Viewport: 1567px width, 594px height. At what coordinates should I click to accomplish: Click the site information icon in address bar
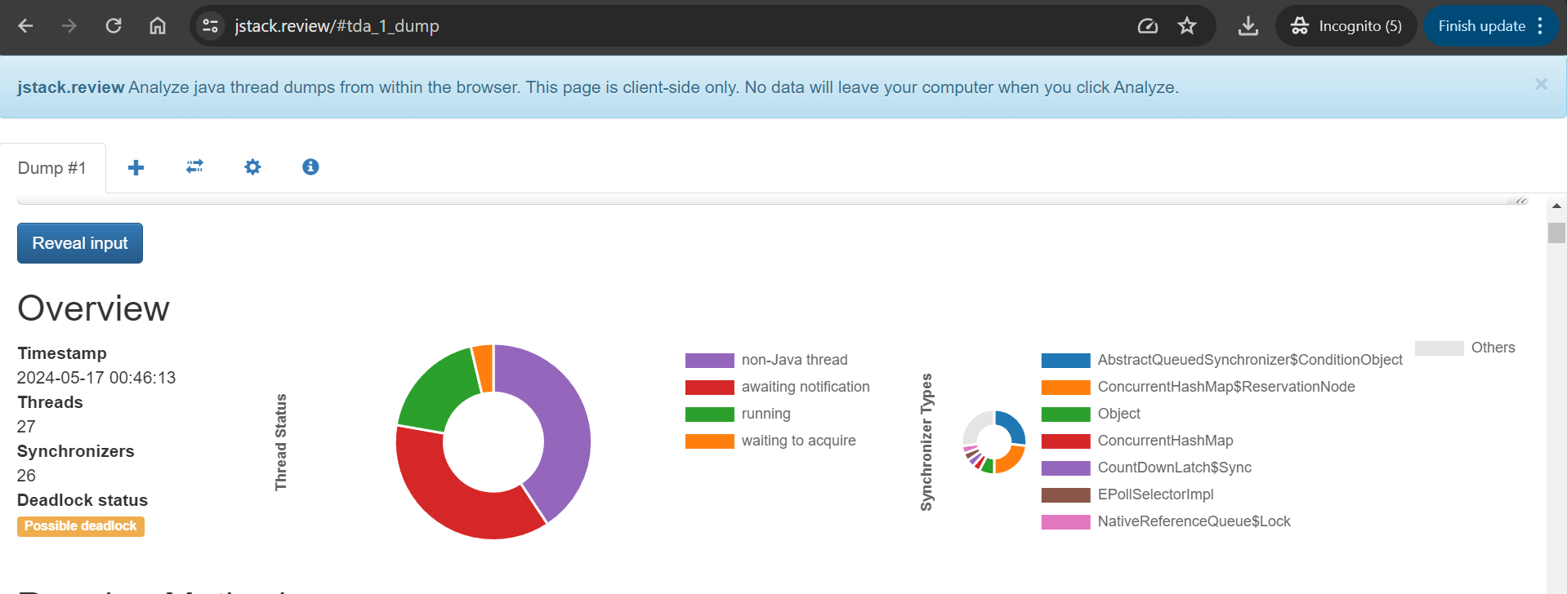(210, 26)
